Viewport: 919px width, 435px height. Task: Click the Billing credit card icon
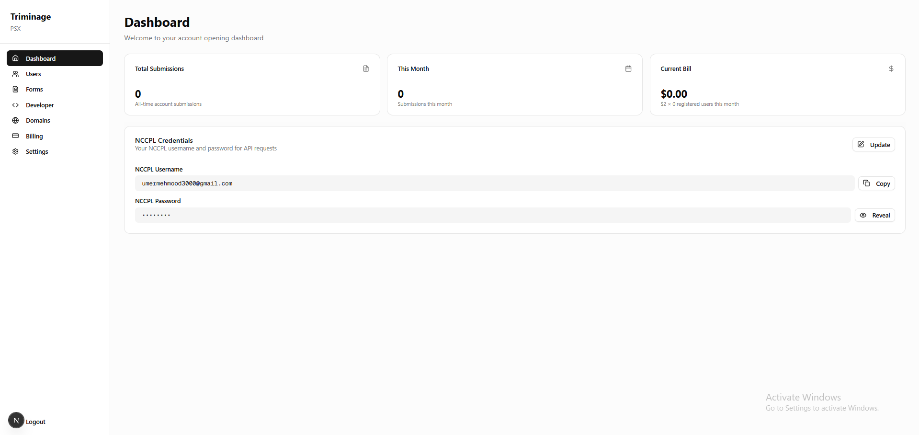pos(15,136)
